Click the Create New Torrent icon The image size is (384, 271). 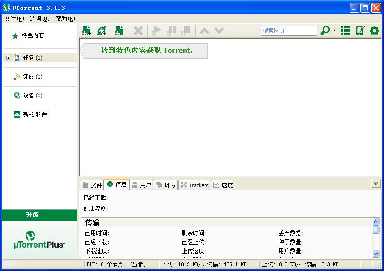119,31
